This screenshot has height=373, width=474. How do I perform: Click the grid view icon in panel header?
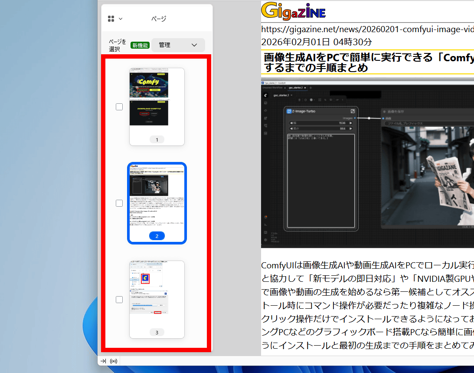point(111,19)
